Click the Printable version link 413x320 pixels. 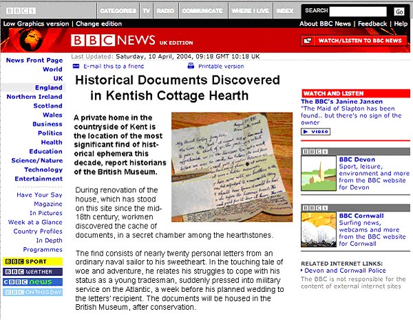point(221,66)
